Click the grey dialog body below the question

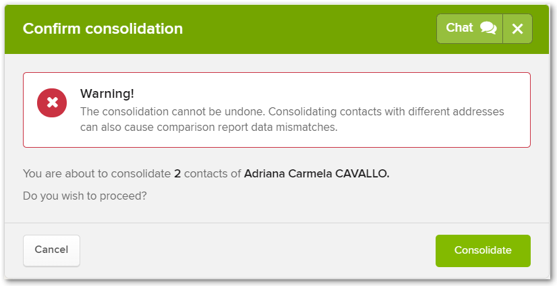pyautogui.click(x=277, y=212)
